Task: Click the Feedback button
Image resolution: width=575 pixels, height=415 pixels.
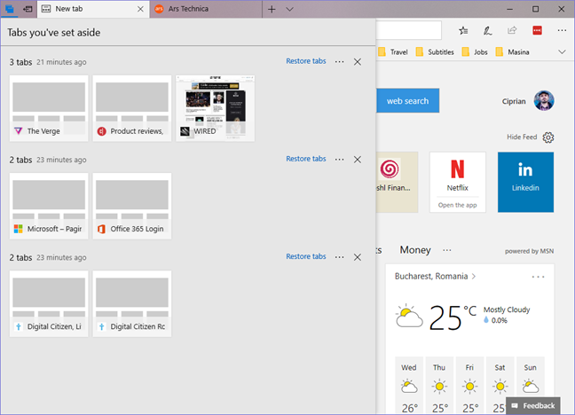Action: click(532, 406)
